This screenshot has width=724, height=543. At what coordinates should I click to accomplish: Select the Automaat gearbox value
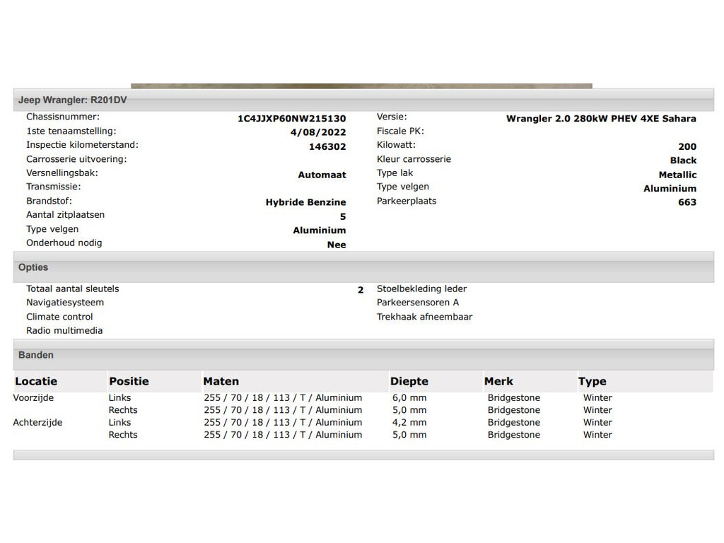[322, 175]
